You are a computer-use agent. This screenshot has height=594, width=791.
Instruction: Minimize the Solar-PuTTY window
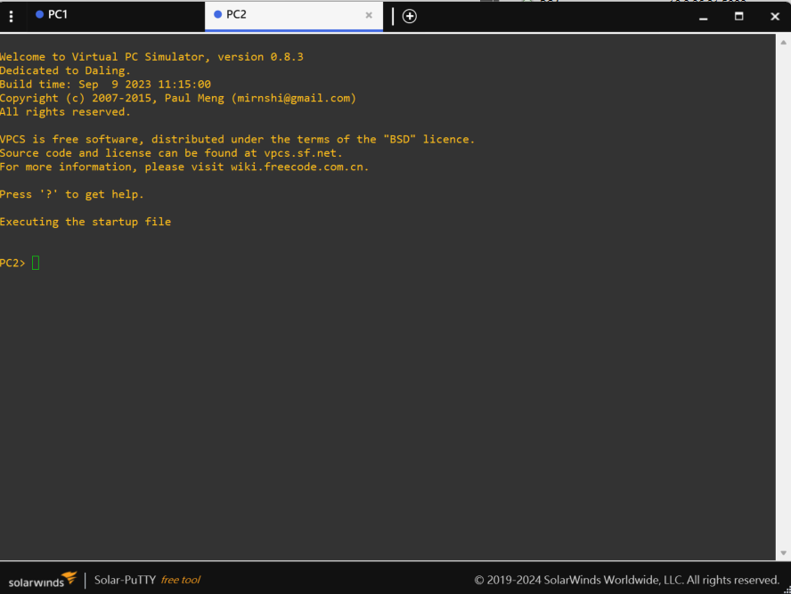pyautogui.click(x=703, y=17)
